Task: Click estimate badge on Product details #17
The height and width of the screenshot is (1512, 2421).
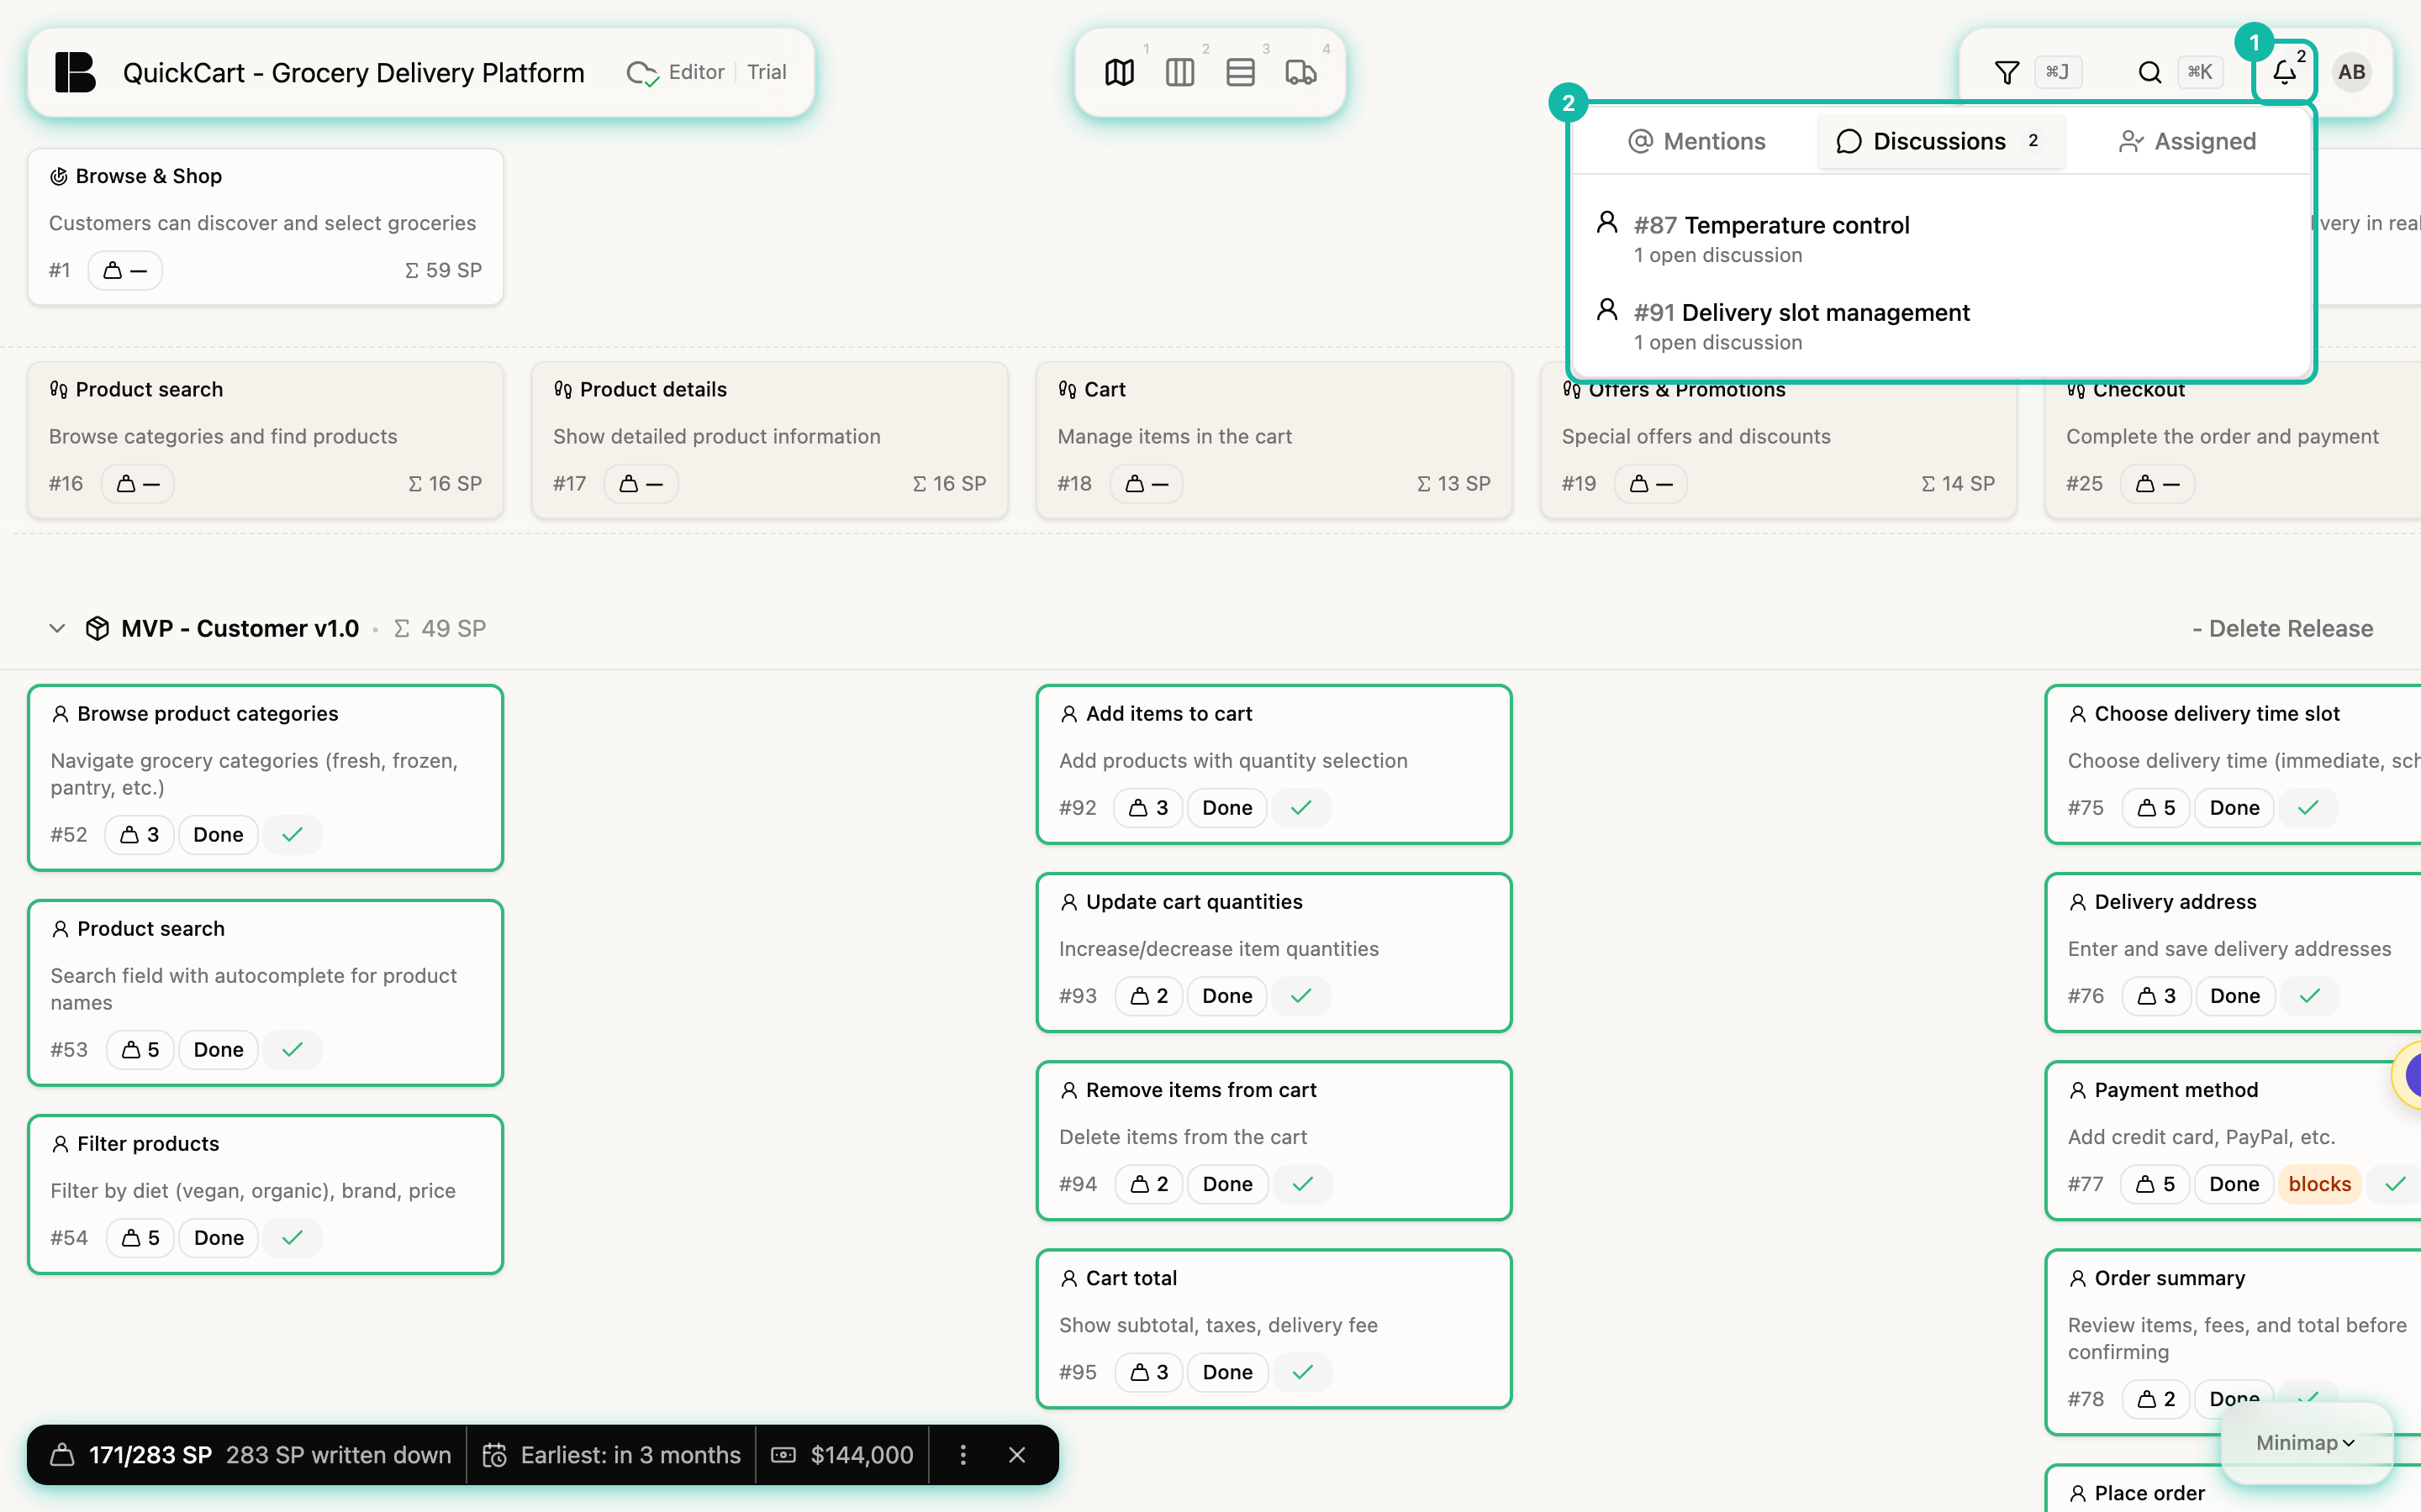Action: [x=641, y=484]
